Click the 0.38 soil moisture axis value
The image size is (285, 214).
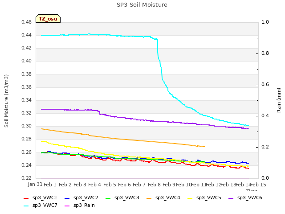[27, 74]
